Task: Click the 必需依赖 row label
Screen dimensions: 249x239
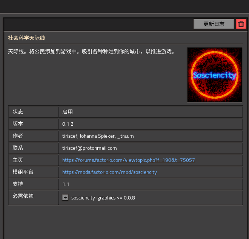Action: (23, 196)
